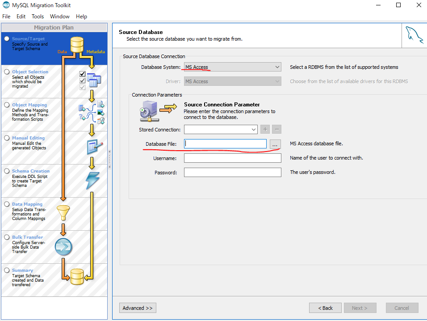The image size is (427, 321).
Task: Click the Object Selection tables icon
Action: [x=94, y=80]
